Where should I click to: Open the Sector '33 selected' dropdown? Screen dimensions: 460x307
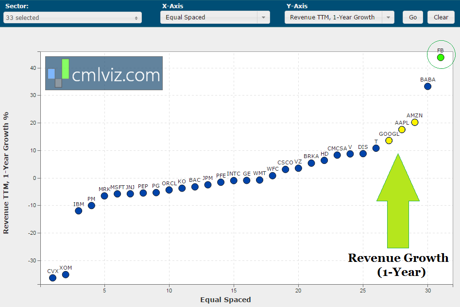(x=72, y=17)
